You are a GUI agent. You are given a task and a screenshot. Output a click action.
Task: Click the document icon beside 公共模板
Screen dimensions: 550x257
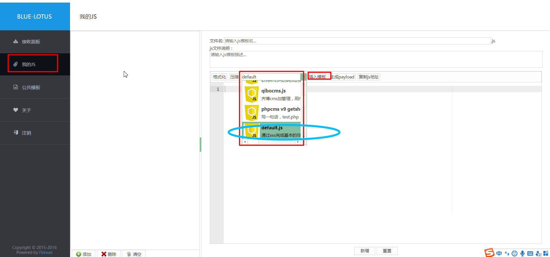coord(16,87)
